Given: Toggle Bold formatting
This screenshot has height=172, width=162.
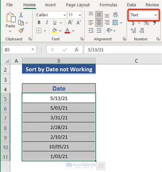Looking at the screenshot, I should point(39,23).
